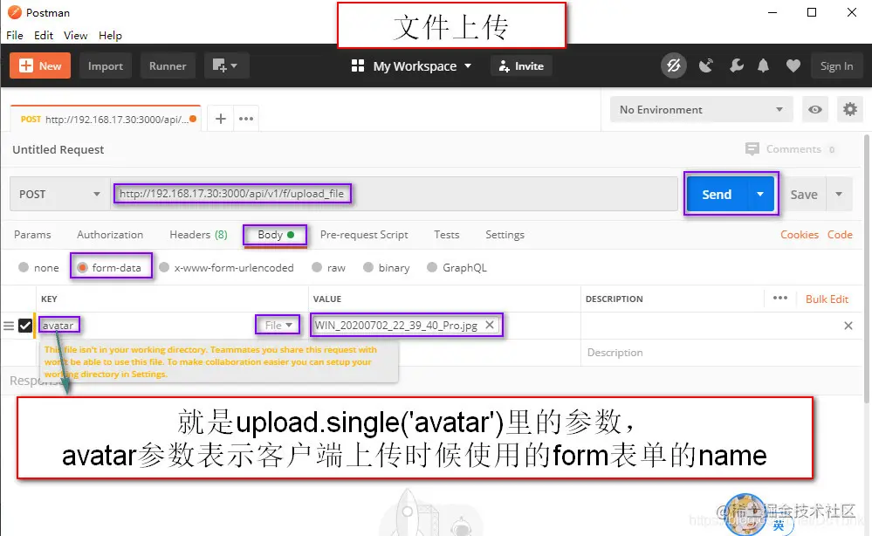Image resolution: width=872 pixels, height=536 pixels.
Task: Switch to the Pre-request Script tab
Action: tap(364, 234)
